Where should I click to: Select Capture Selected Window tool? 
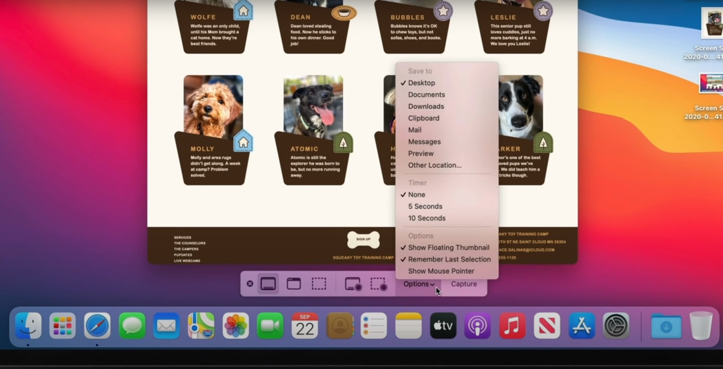[x=294, y=284]
